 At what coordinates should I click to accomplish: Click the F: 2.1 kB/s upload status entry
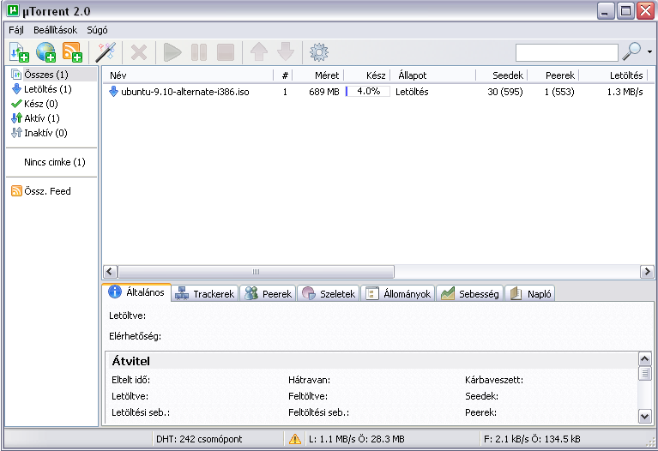(x=532, y=439)
